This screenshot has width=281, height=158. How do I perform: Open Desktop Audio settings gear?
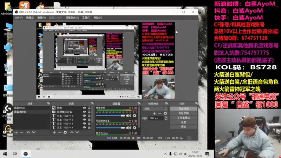pyautogui.click(x=135, y=116)
